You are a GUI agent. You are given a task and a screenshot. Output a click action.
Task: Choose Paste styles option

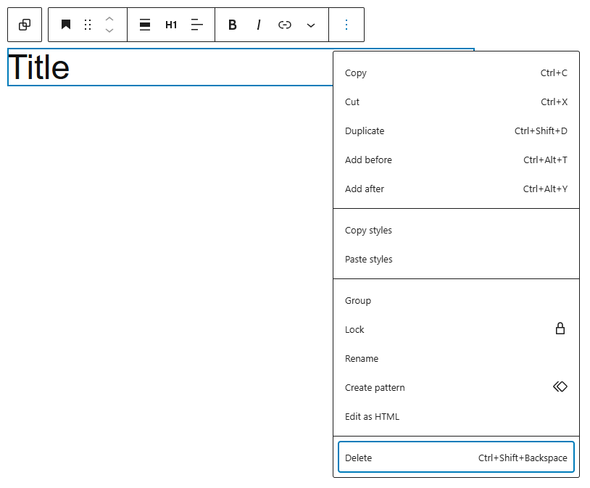(456, 260)
